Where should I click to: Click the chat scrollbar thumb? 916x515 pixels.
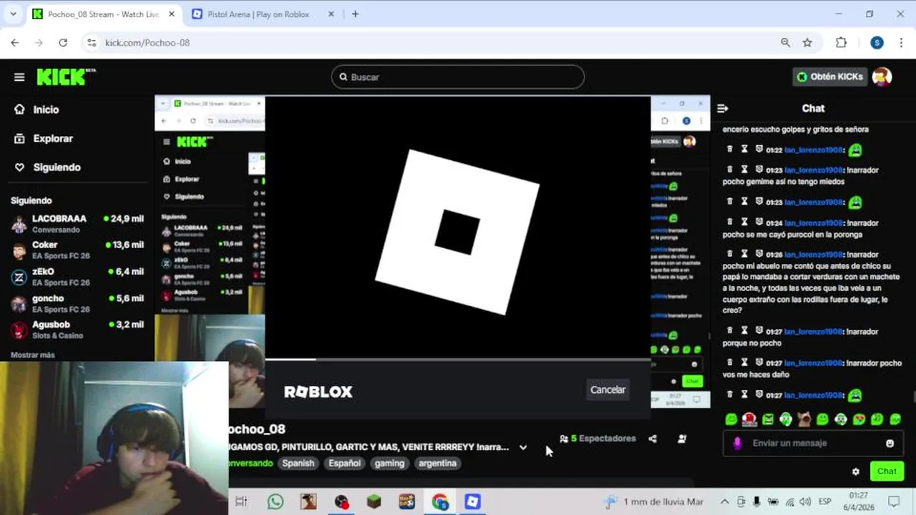click(913, 397)
